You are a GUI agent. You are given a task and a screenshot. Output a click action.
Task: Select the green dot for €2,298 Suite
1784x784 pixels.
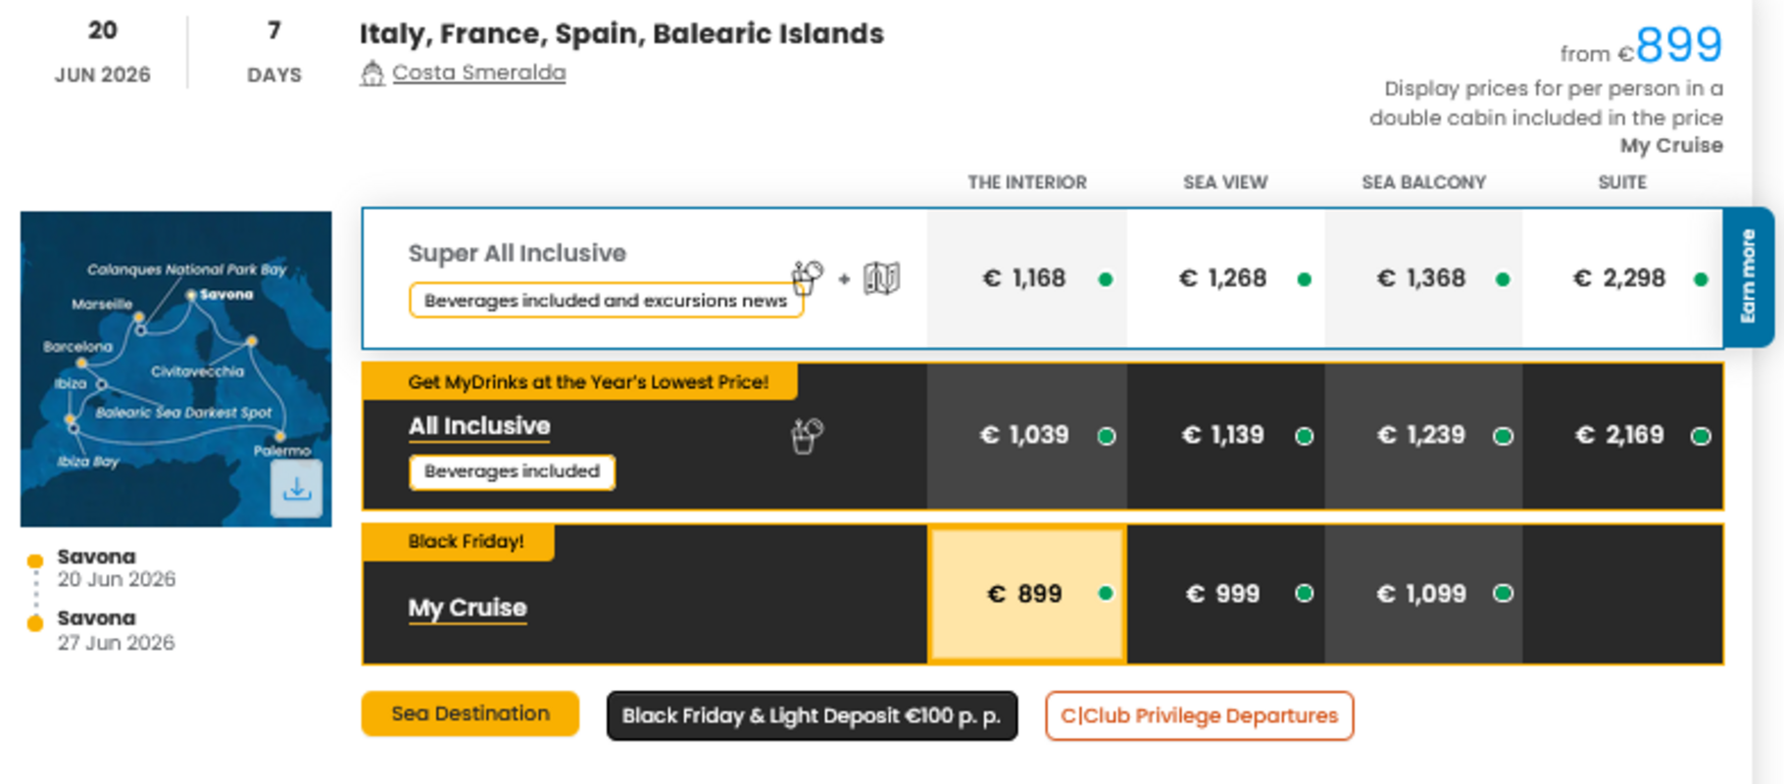[1701, 279]
